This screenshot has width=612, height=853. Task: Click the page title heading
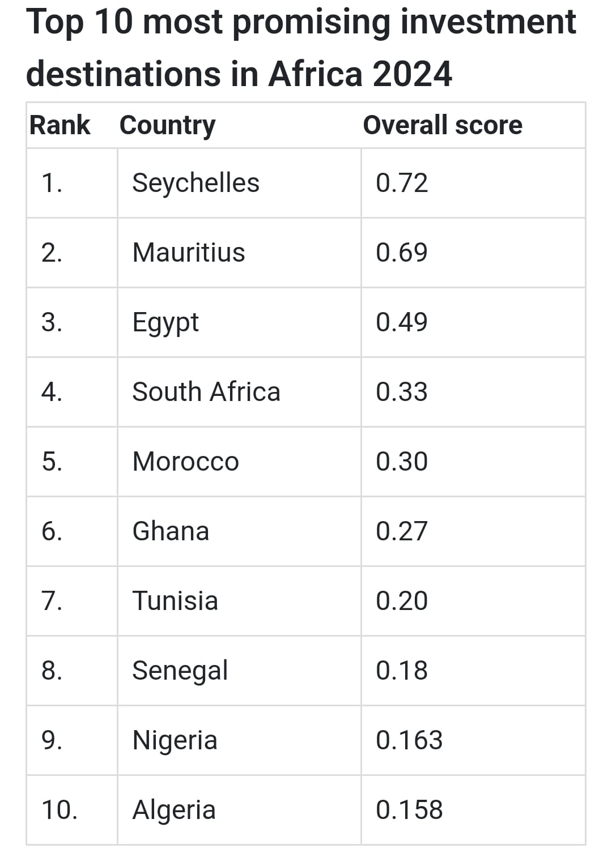(x=300, y=48)
